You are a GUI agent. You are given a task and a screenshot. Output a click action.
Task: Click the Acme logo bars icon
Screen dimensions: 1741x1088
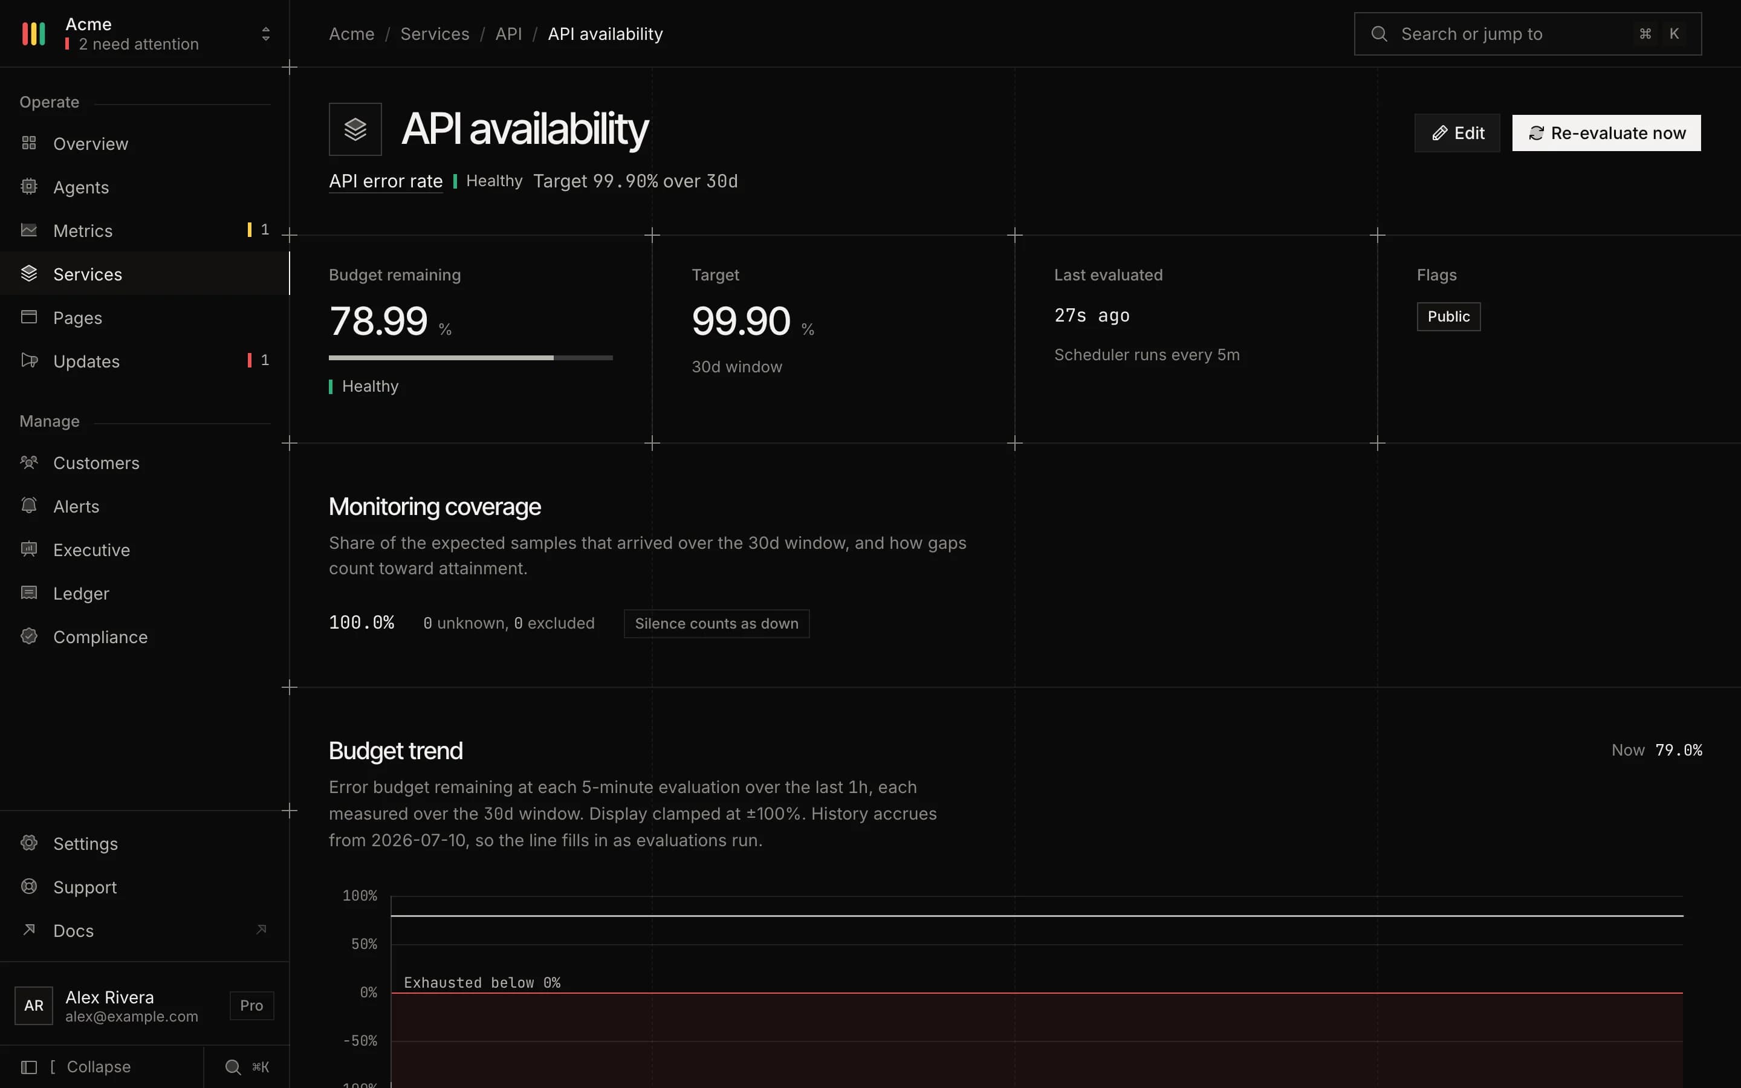click(x=34, y=34)
